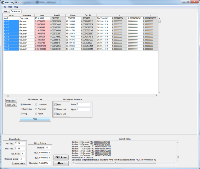Click the FTFITTER_GUI title bar app icon
Screen dimensions: 200x169
pyautogui.click(x=3, y=2)
